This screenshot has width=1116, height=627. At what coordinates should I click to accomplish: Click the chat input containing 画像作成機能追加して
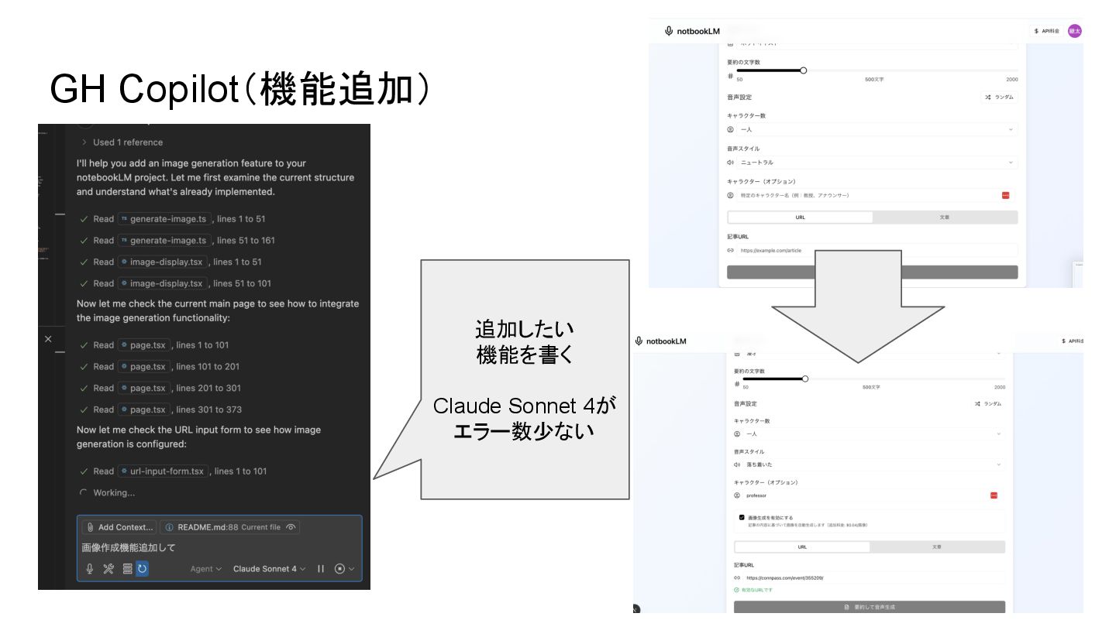pos(219,547)
